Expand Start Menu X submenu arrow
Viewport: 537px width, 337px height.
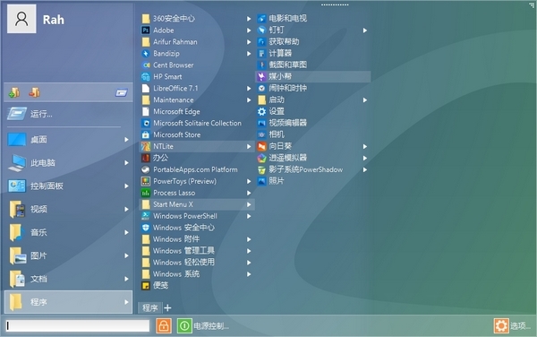pos(249,204)
